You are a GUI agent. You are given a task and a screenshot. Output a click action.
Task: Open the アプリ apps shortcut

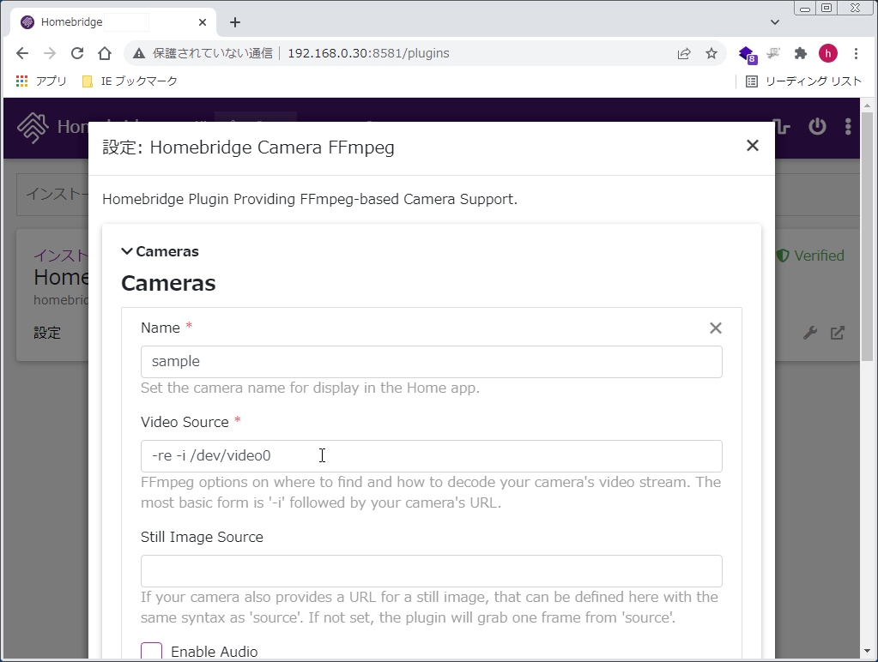pos(41,81)
